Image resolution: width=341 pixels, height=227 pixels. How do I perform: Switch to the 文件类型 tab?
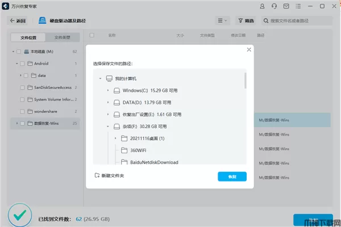tap(63, 37)
